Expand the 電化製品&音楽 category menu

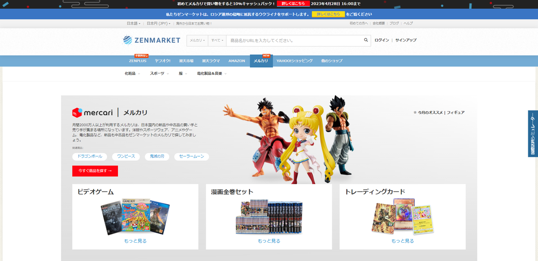tap(212, 73)
